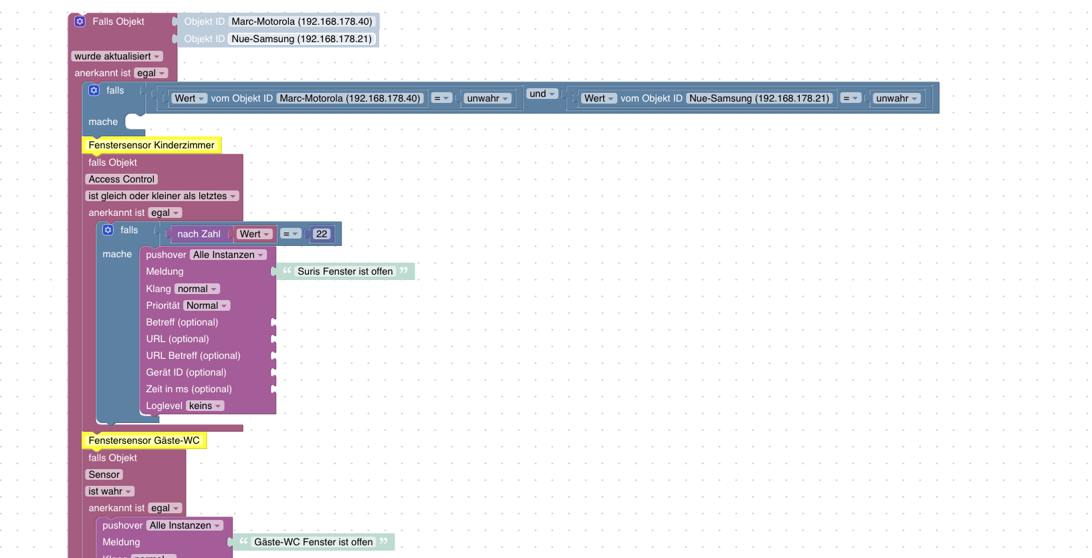Click the "falls Objekt" label above Access Control
Image resolution: width=1092 pixels, height=558 pixels.
click(x=112, y=162)
